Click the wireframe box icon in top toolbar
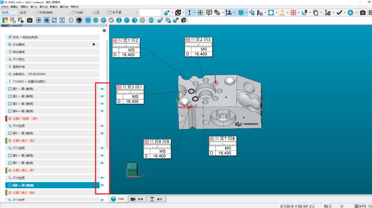Screen dimensions: 372x208 point(178,13)
